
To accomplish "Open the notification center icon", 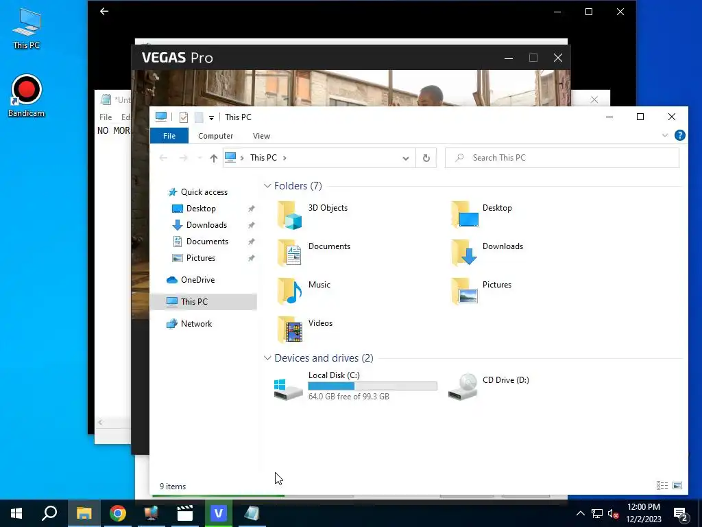I will coord(681,514).
